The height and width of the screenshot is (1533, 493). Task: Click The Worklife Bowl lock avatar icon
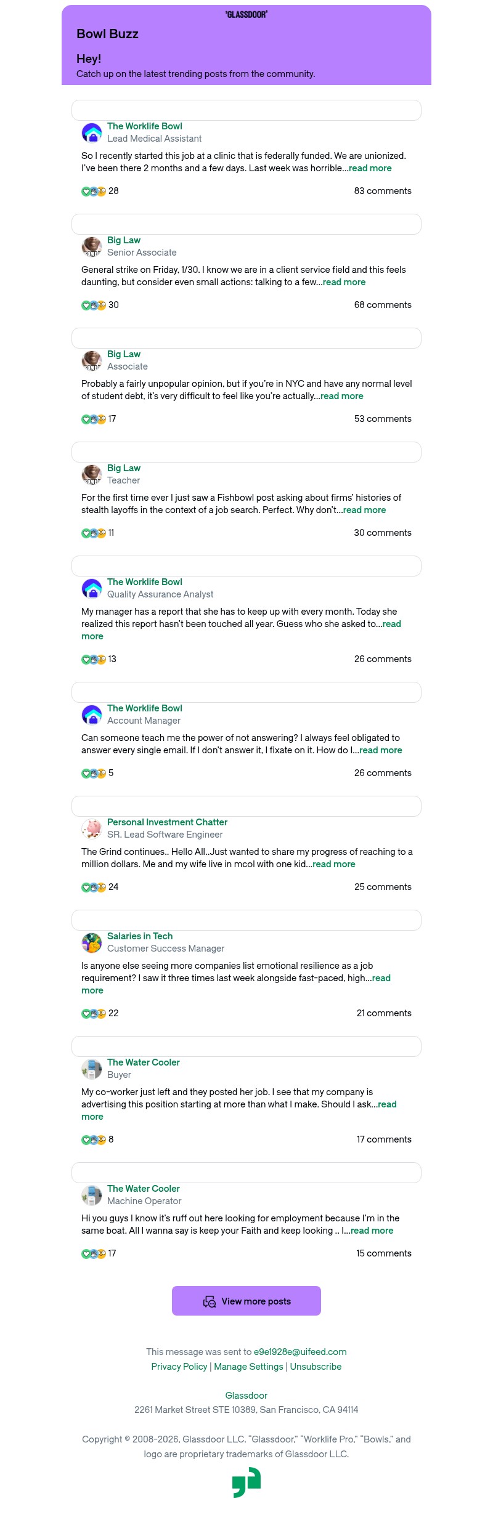point(92,132)
